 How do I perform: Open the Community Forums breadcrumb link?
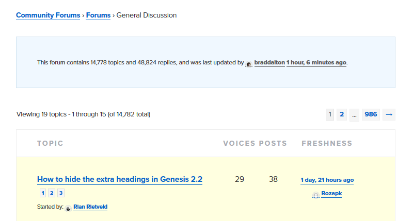pyautogui.click(x=48, y=15)
